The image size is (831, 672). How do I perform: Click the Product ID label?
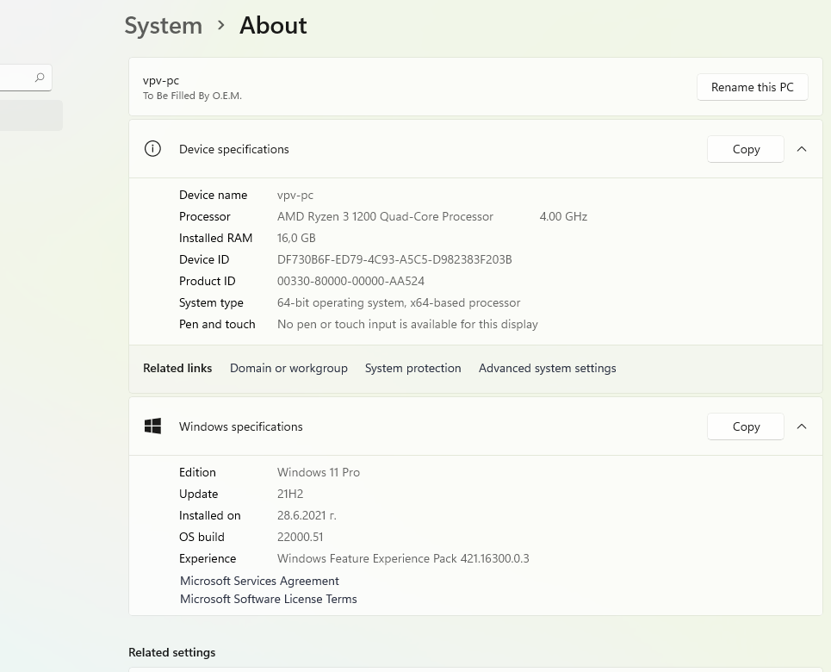tap(208, 281)
